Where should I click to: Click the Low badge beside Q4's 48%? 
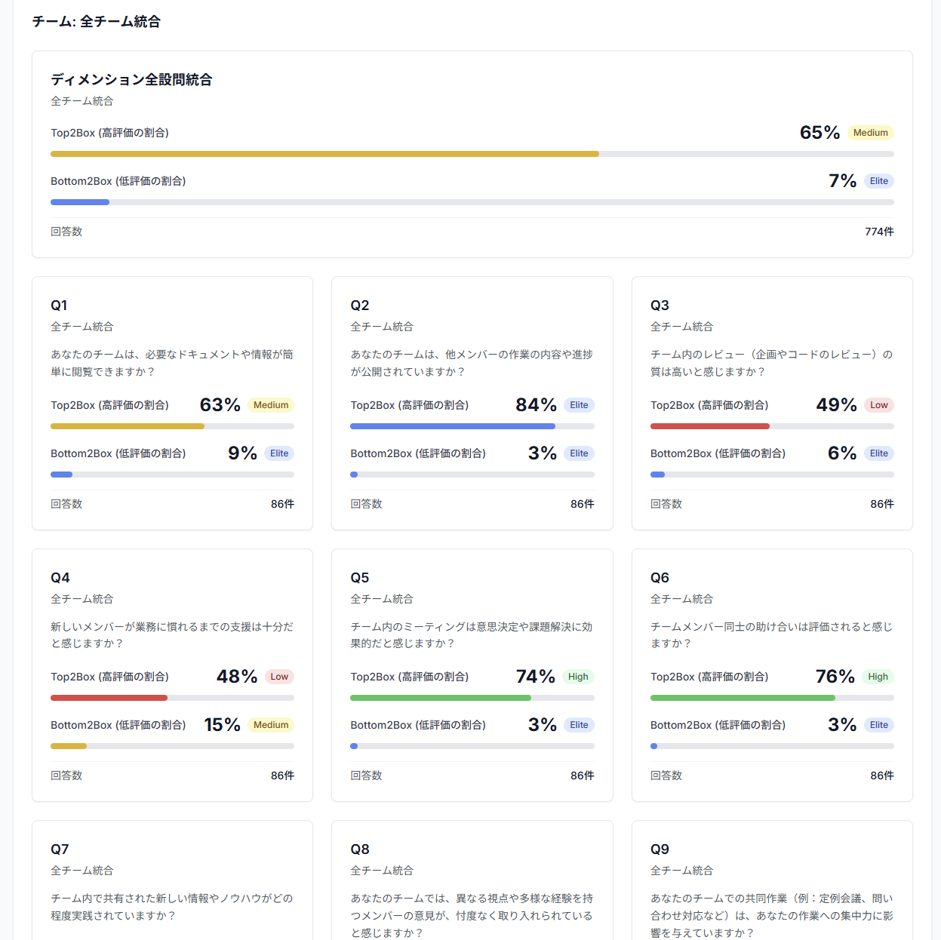pyautogui.click(x=279, y=677)
